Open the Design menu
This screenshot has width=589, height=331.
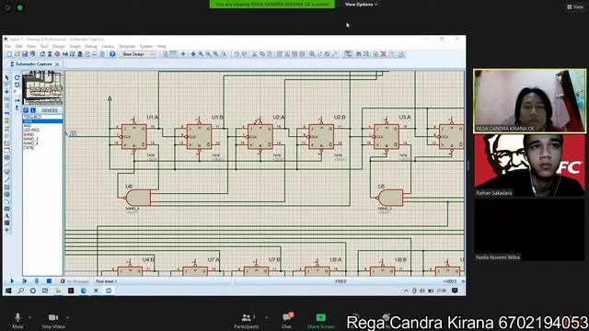pos(58,46)
